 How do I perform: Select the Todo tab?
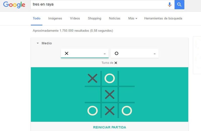(36, 18)
